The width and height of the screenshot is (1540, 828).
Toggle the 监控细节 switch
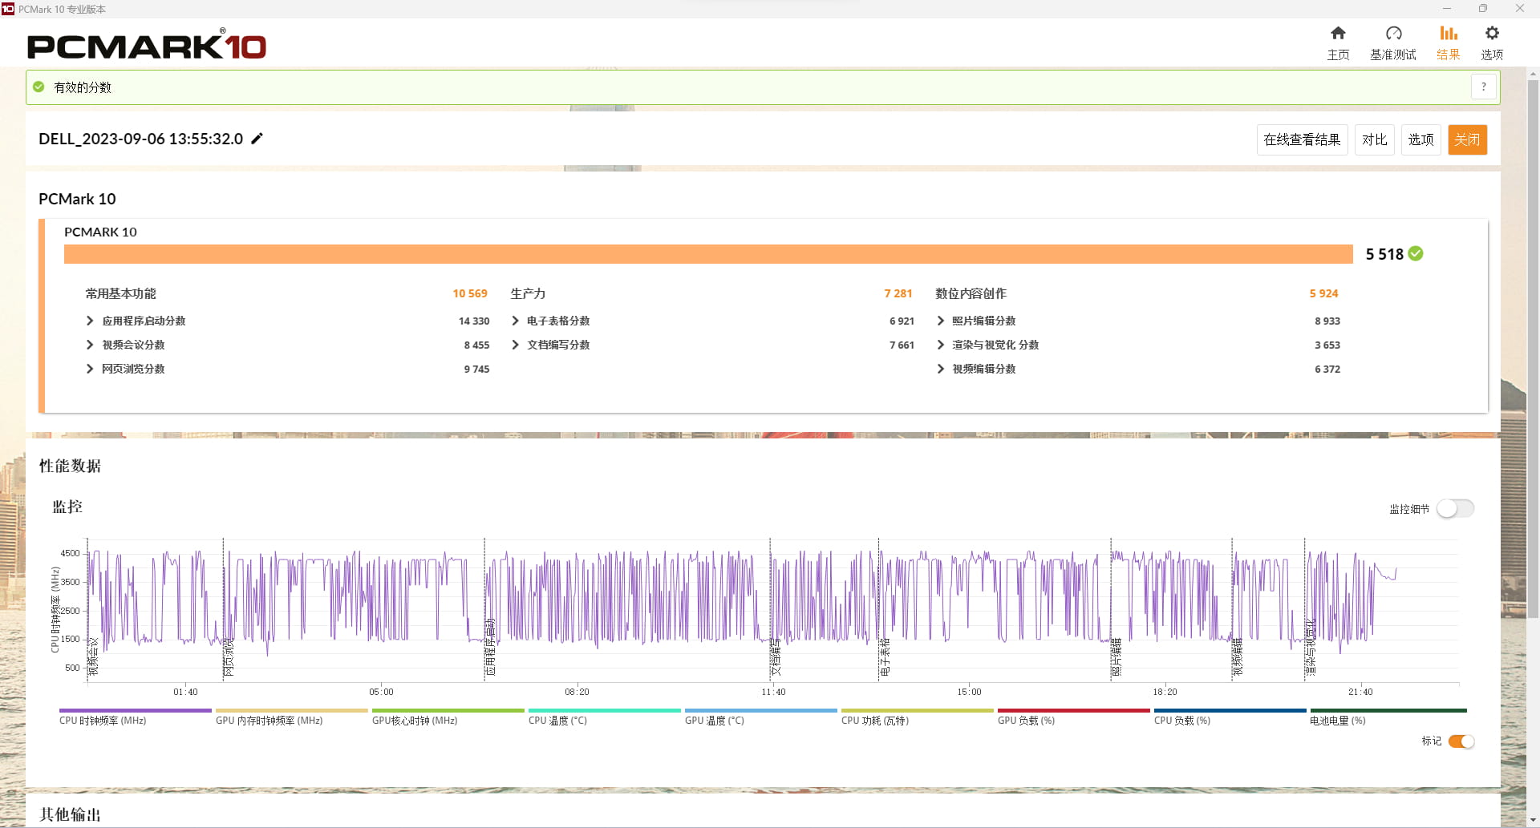1455,508
